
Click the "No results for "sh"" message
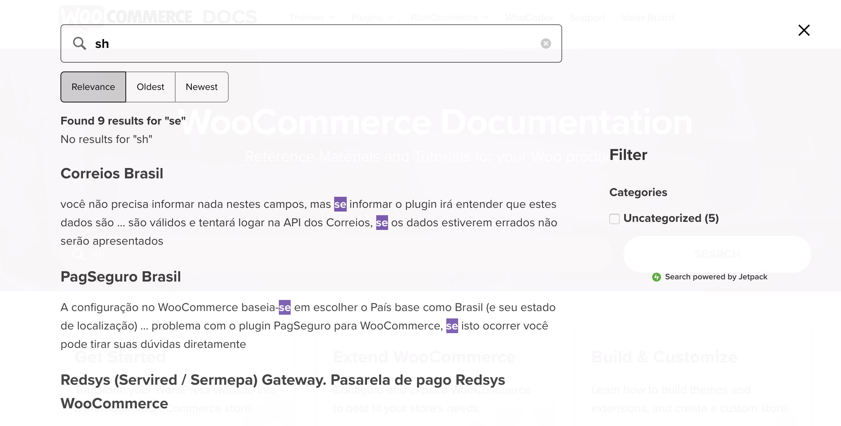106,139
